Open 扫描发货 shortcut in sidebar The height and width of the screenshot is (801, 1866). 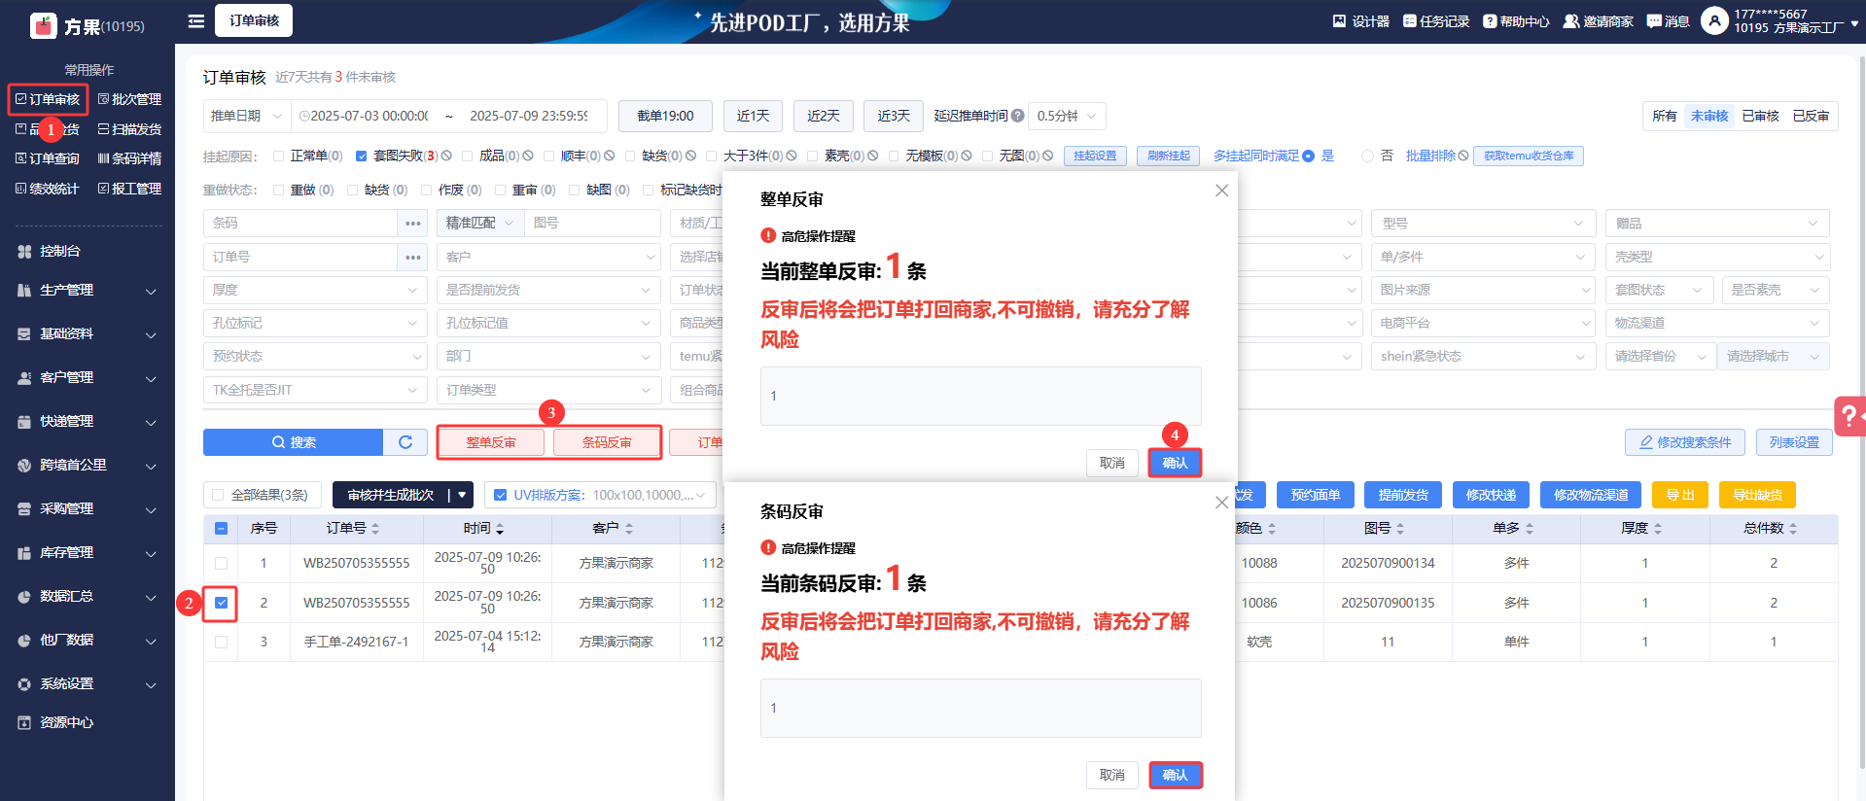[129, 129]
